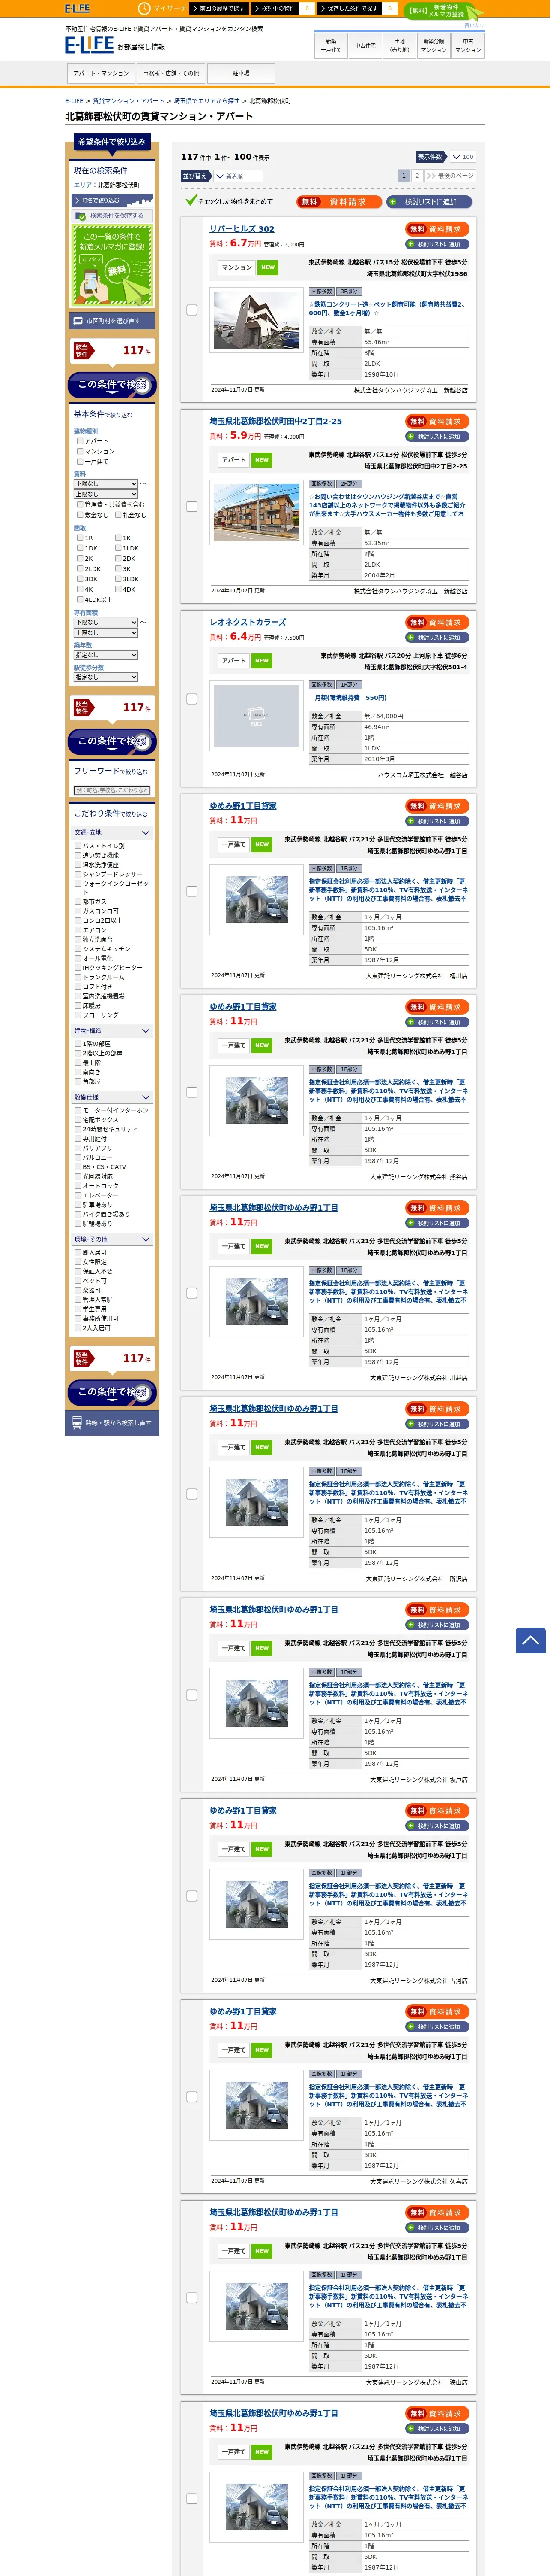Viewport: 550px width, 2576px height.
Task: Select the checkbox for the リバーヒルズ 302 listing
Action: 191,311
